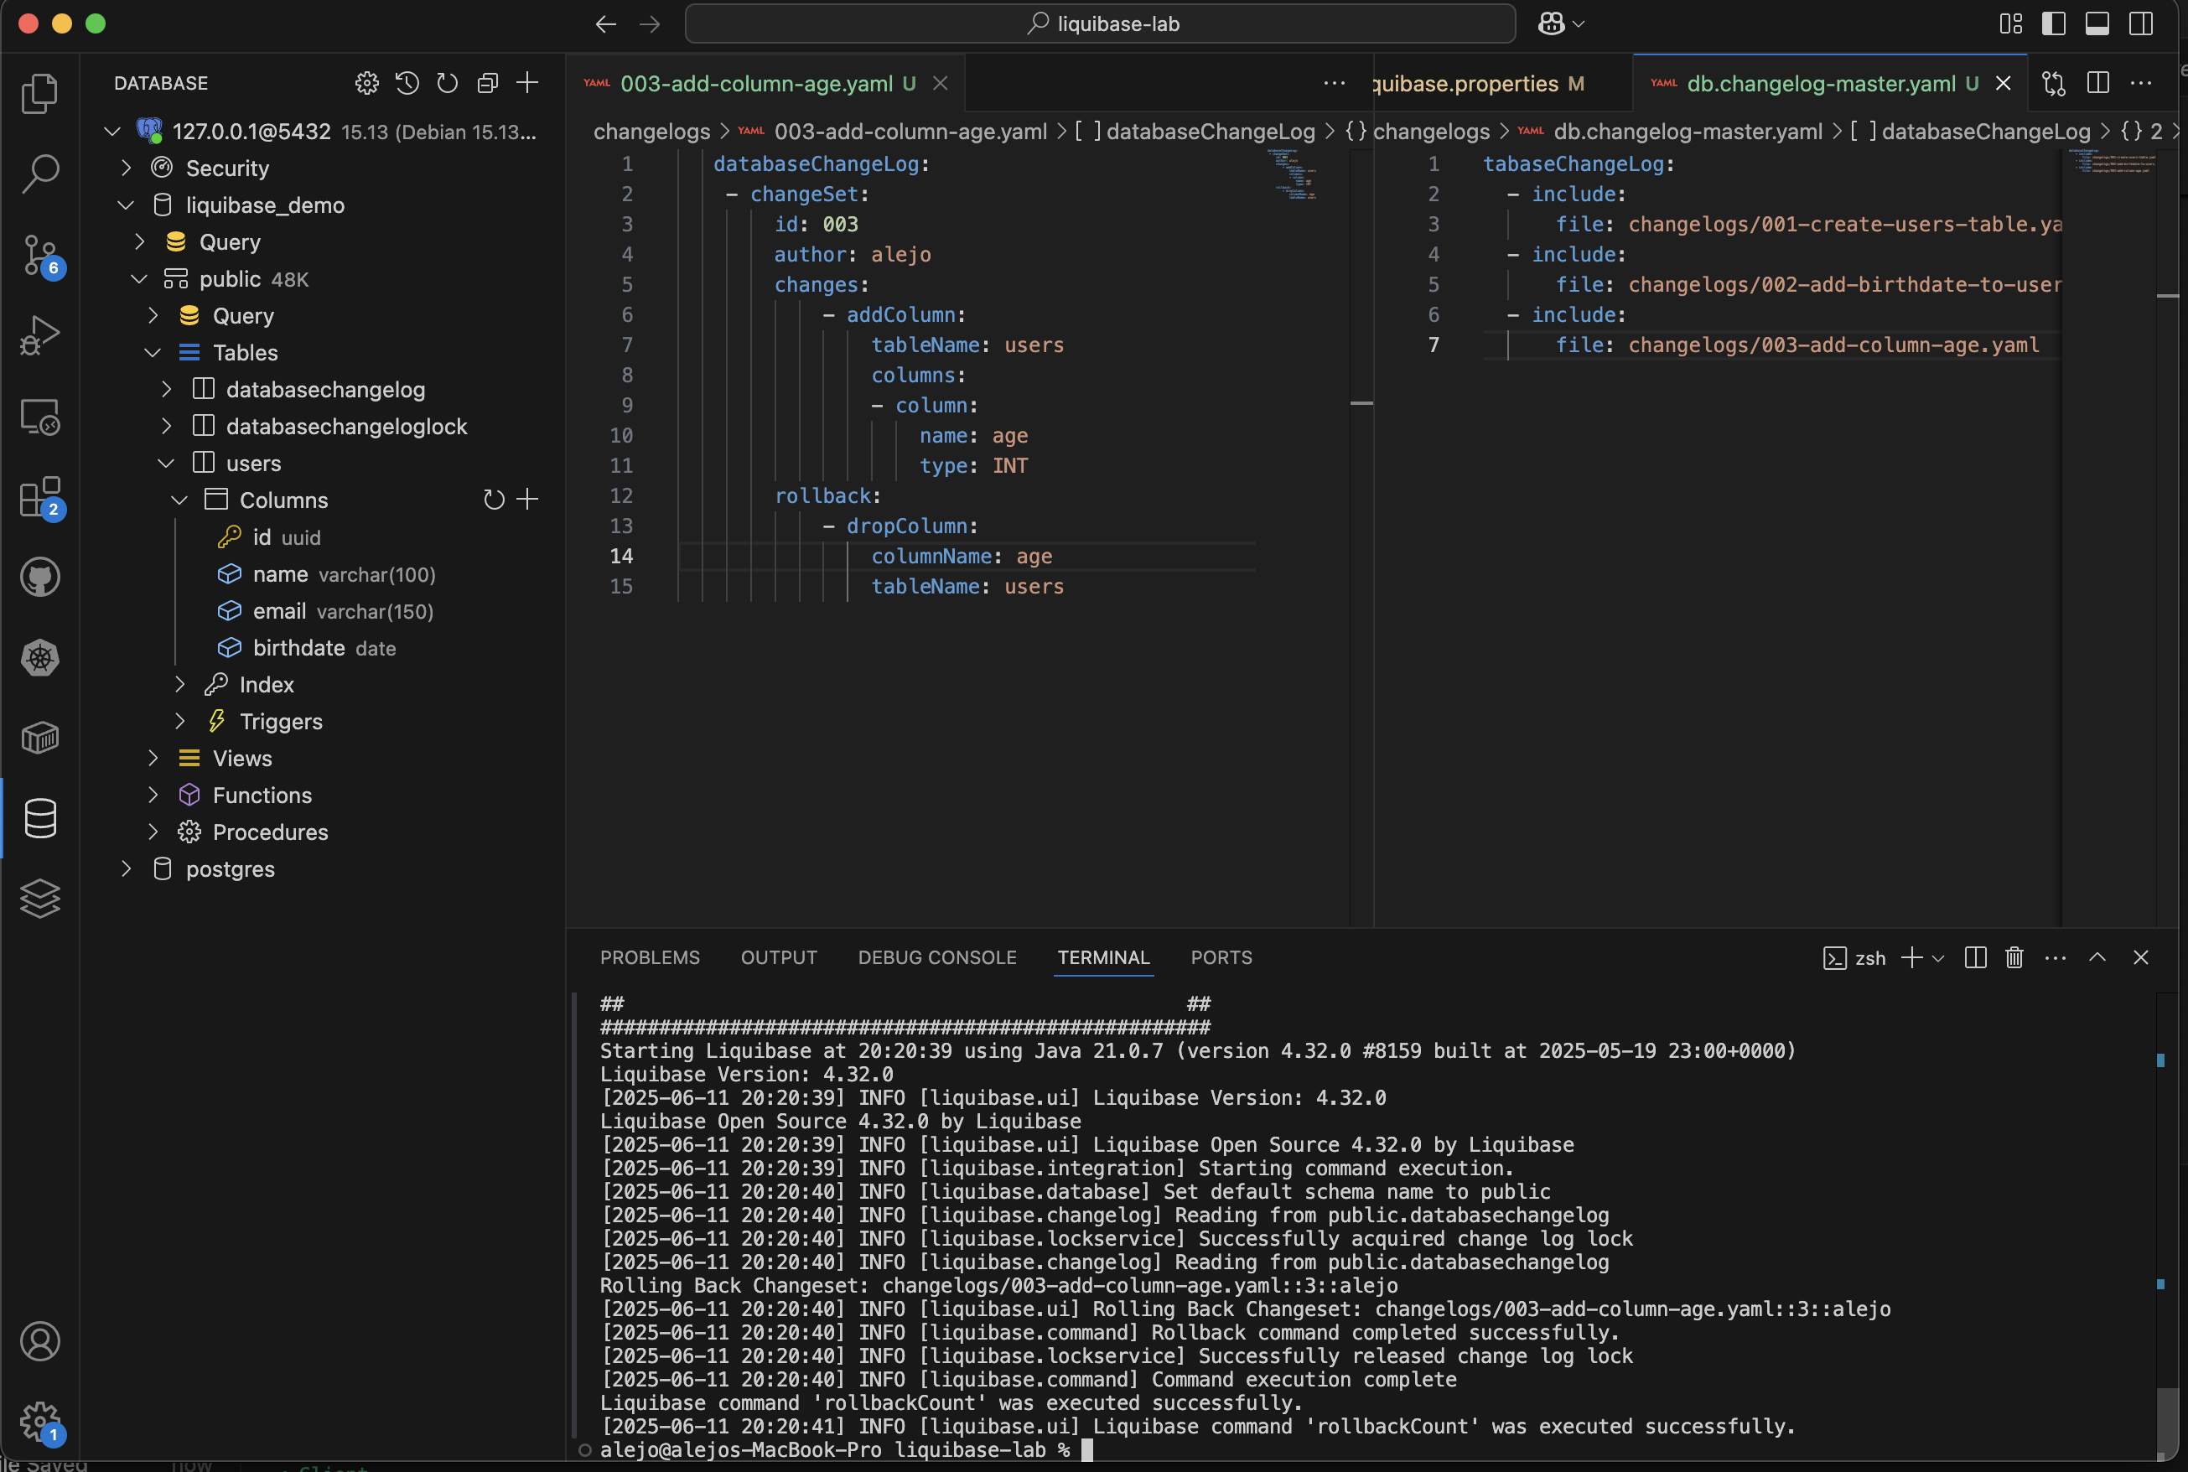Open the Search view in activity bar
The width and height of the screenshot is (2188, 1472).
point(39,174)
